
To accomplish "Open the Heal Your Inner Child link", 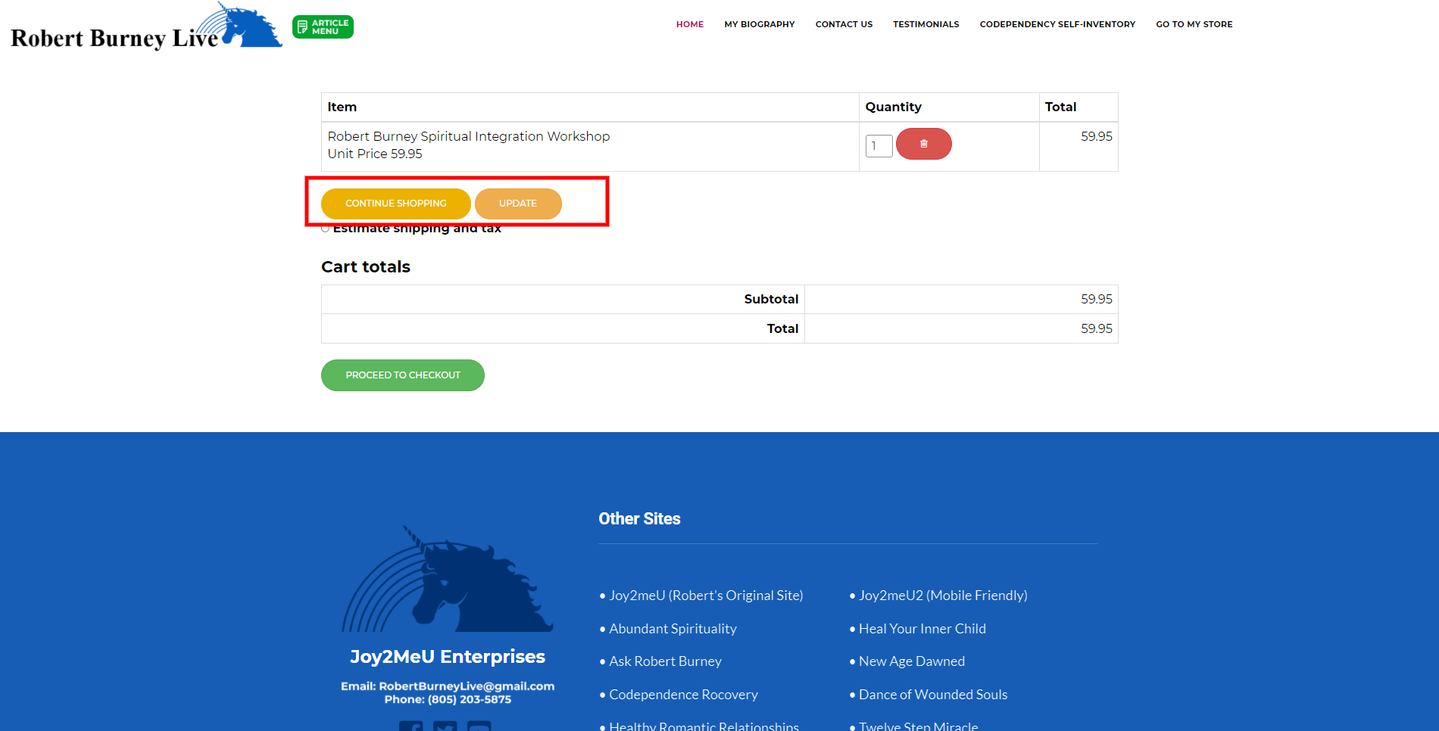I will [922, 629].
